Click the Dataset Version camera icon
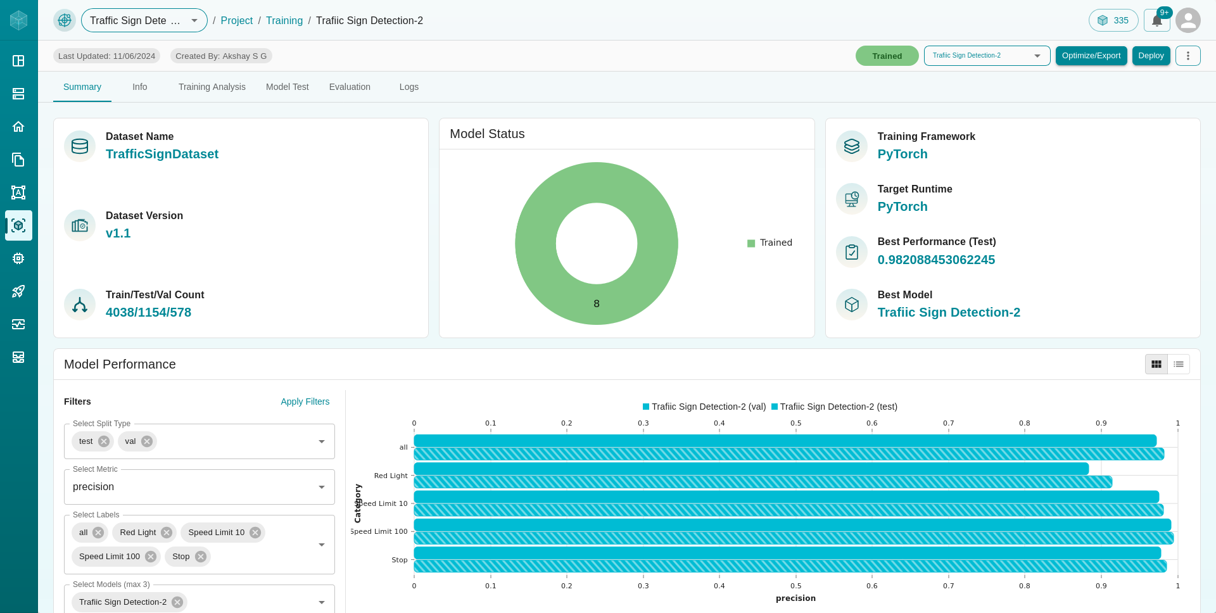1216x613 pixels. tap(80, 225)
